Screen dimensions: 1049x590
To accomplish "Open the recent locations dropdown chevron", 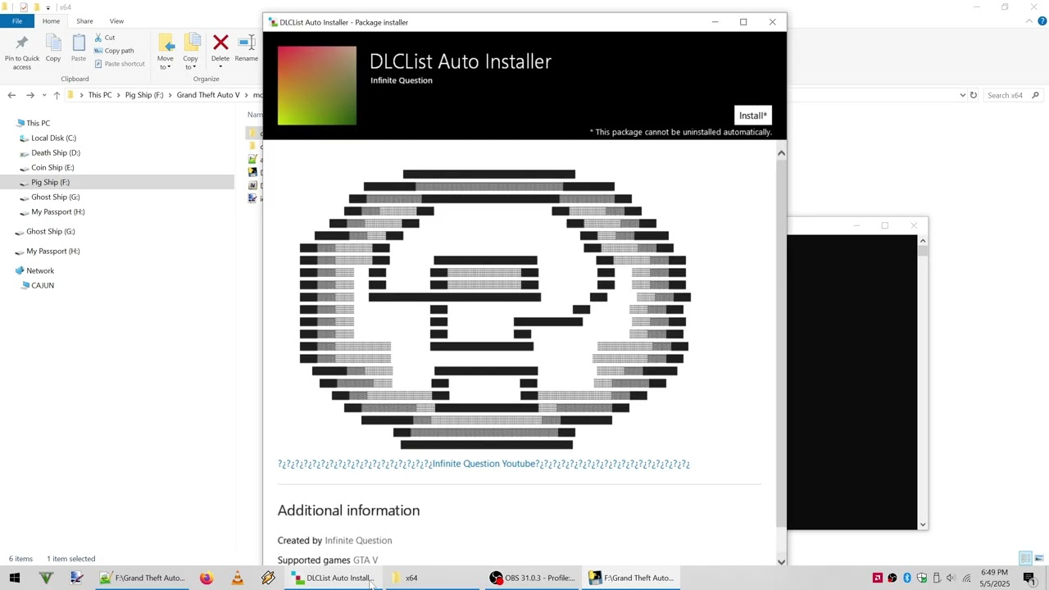I will 44,95.
